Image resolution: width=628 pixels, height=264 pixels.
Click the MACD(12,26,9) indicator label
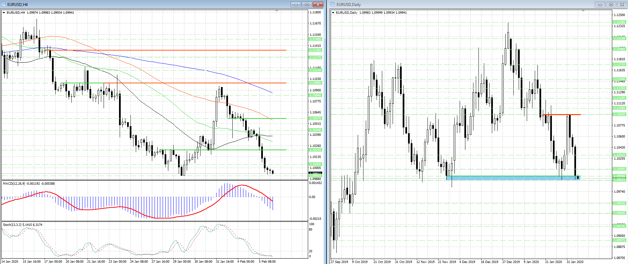click(29, 183)
